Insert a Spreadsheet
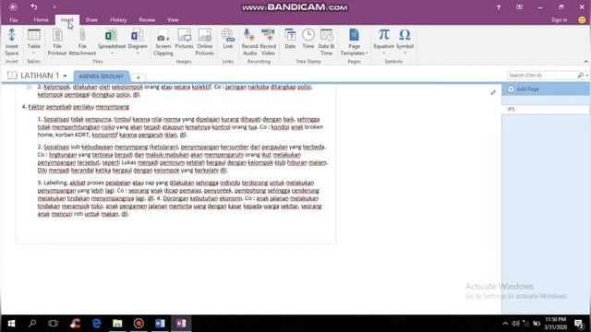The width and height of the screenshot is (591, 332). tap(112, 41)
